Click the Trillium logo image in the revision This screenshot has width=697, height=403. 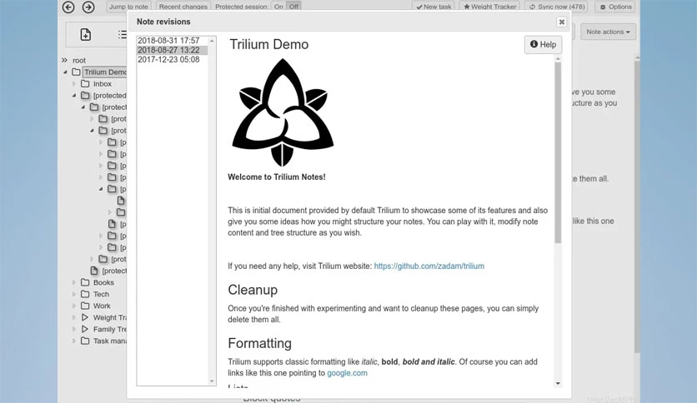[283, 112]
